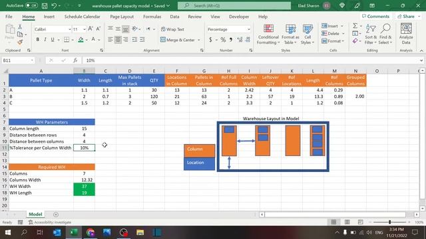Toggle bottom vertical alignment
The height and width of the screenshot is (239, 426).
pyautogui.click(x=125, y=29)
